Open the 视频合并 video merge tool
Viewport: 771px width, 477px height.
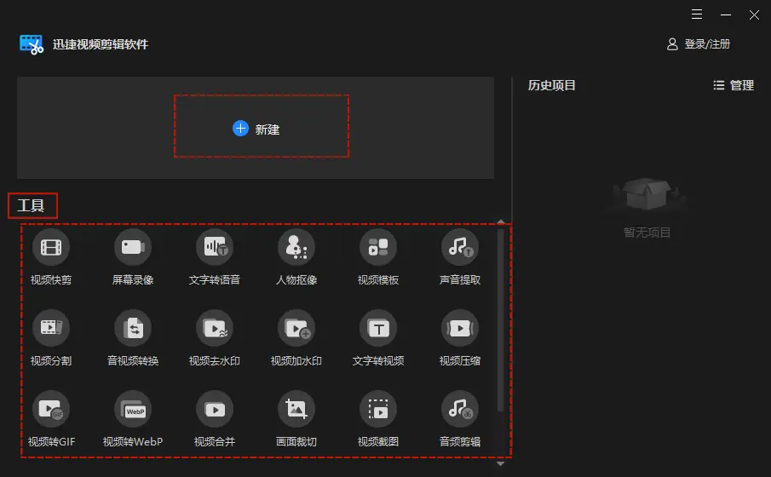215,419
